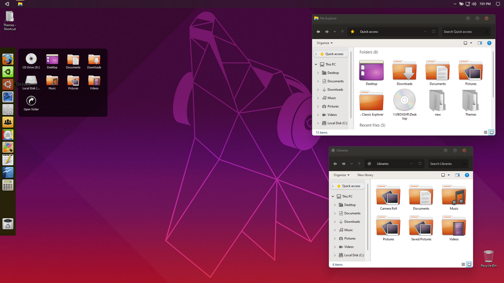Switch Libraries window to details view
This screenshot has width=504, height=283.
click(463, 264)
